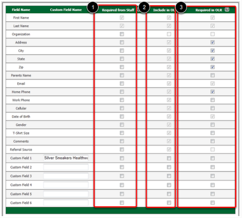Select the Referral Source row label
The image size is (242, 218).
tap(21, 150)
